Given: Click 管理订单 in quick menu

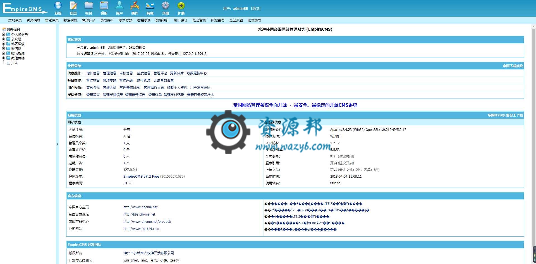Looking at the screenshot, I should pyautogui.click(x=155, y=95).
